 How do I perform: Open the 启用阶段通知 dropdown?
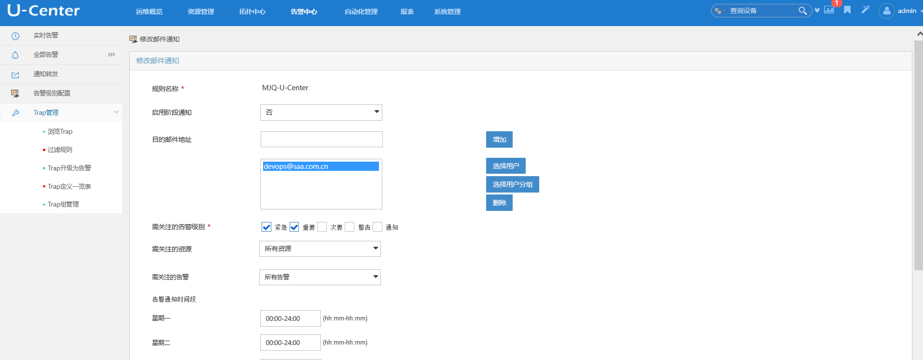[321, 112]
